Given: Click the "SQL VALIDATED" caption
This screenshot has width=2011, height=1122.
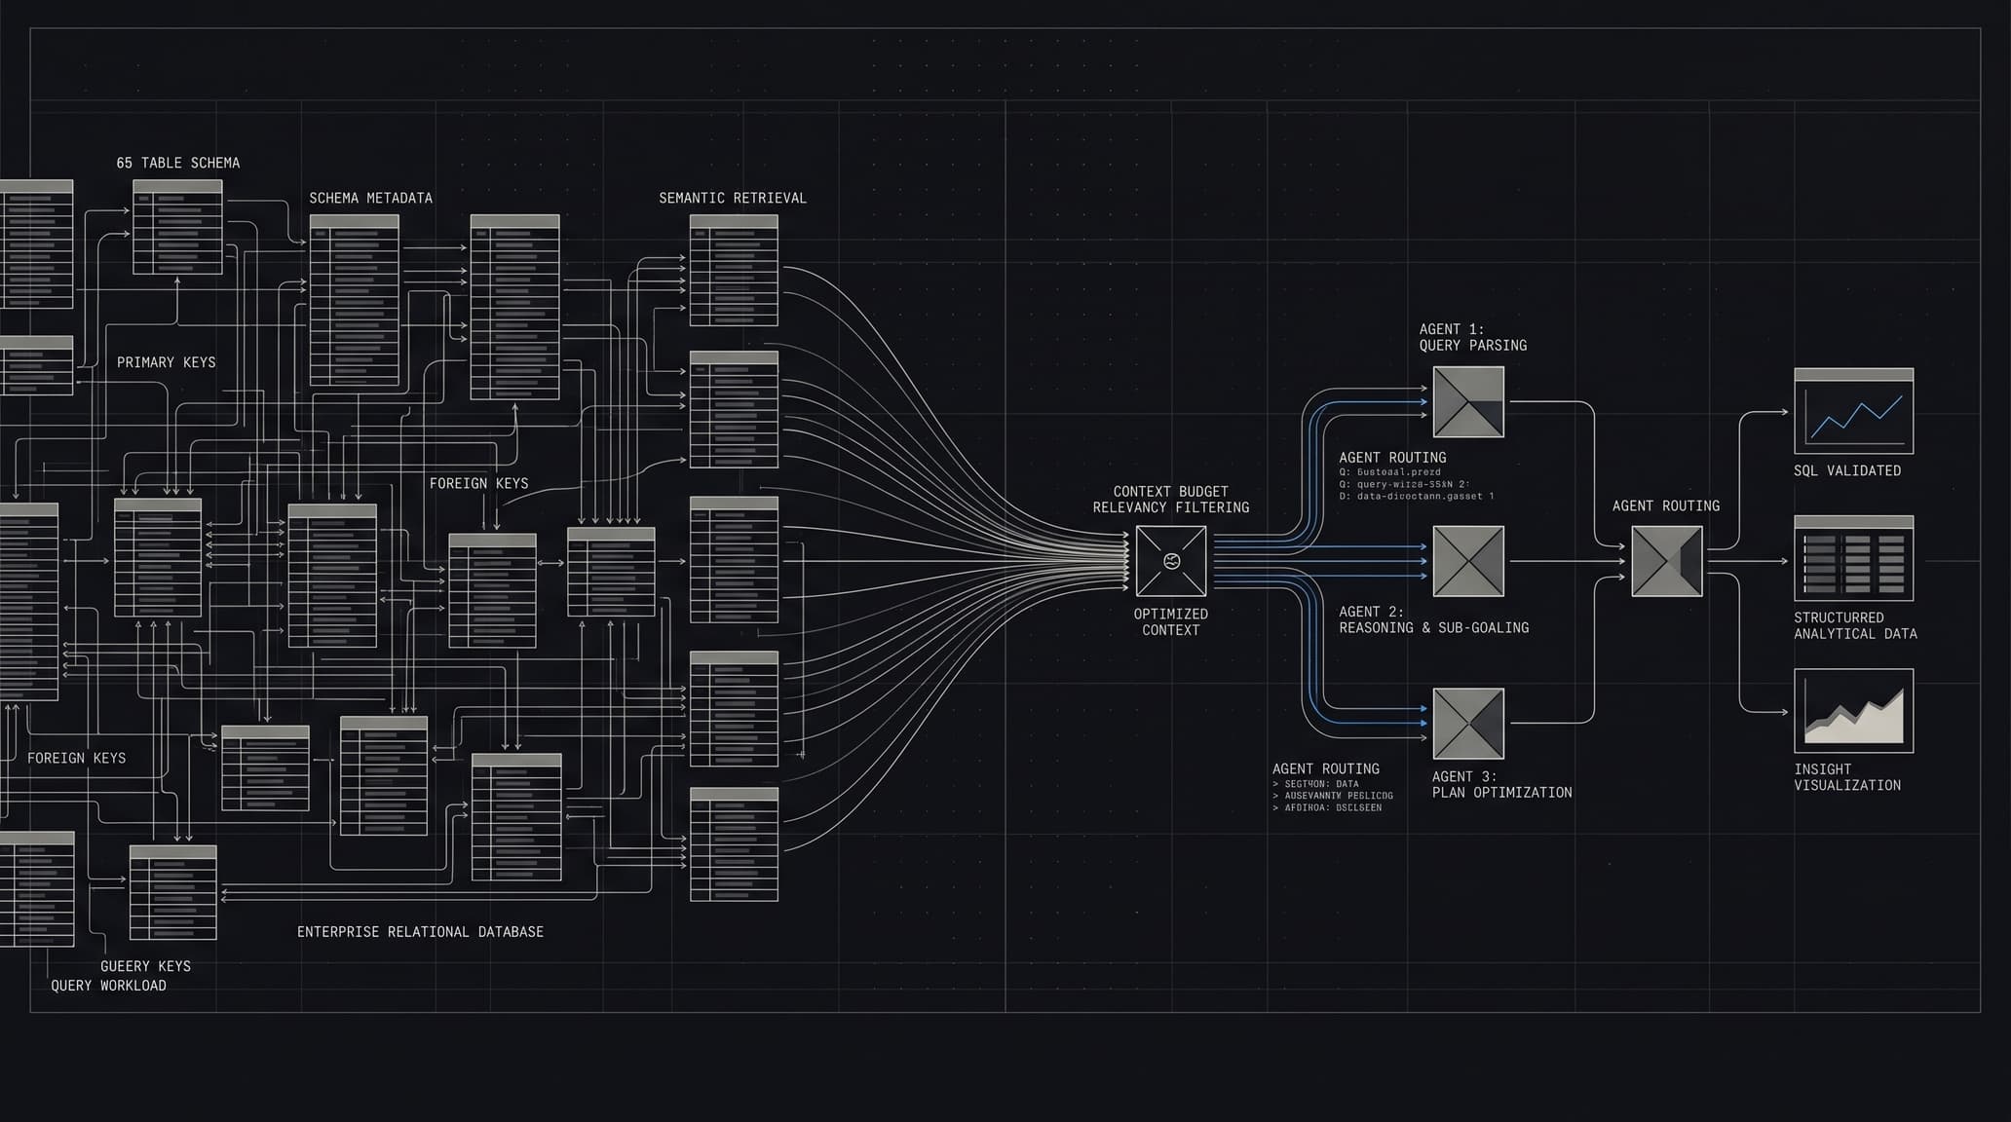Looking at the screenshot, I should (x=1847, y=470).
